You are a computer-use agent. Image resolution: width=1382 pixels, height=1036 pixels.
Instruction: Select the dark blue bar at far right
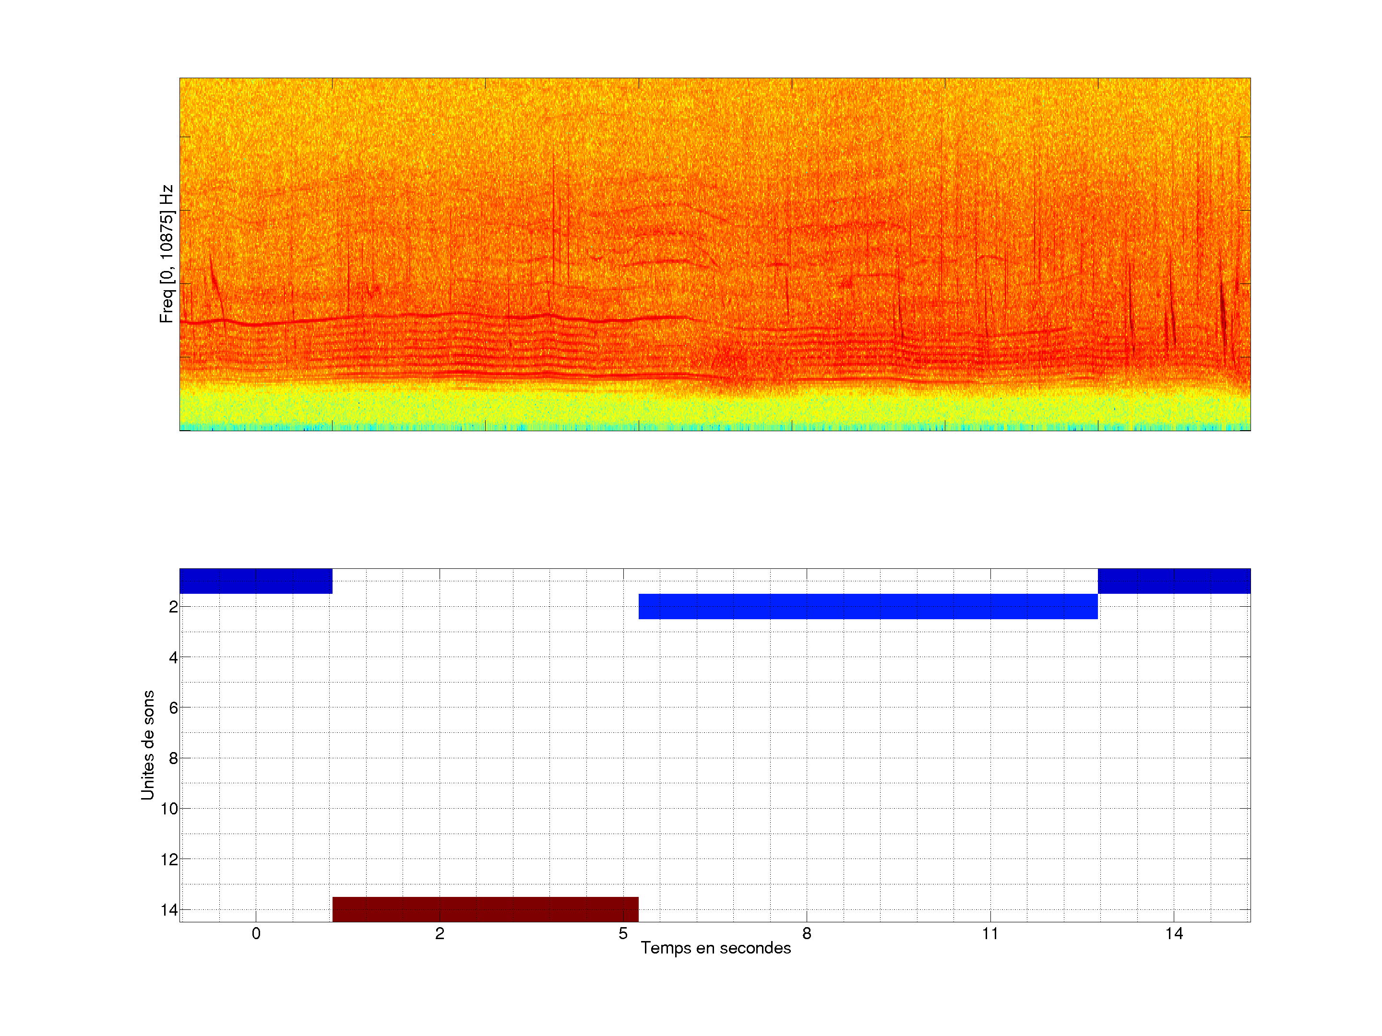click(x=1174, y=581)
